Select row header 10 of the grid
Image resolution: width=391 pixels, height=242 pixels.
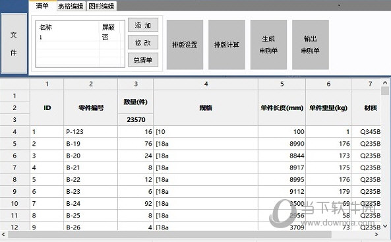pyautogui.click(x=15, y=204)
